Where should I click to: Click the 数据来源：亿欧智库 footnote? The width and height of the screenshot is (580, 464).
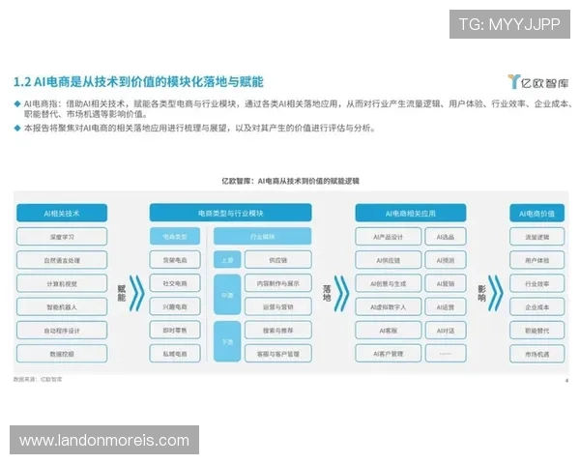[38, 379]
